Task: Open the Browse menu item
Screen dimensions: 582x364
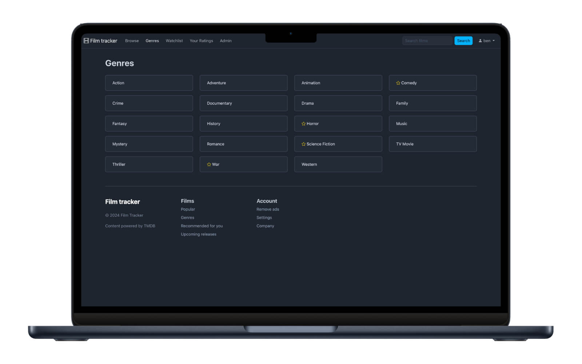Action: coord(132,40)
